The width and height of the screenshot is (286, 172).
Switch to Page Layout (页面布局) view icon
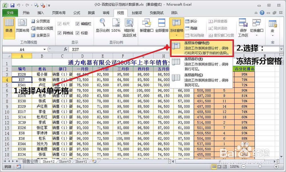click(22, 26)
